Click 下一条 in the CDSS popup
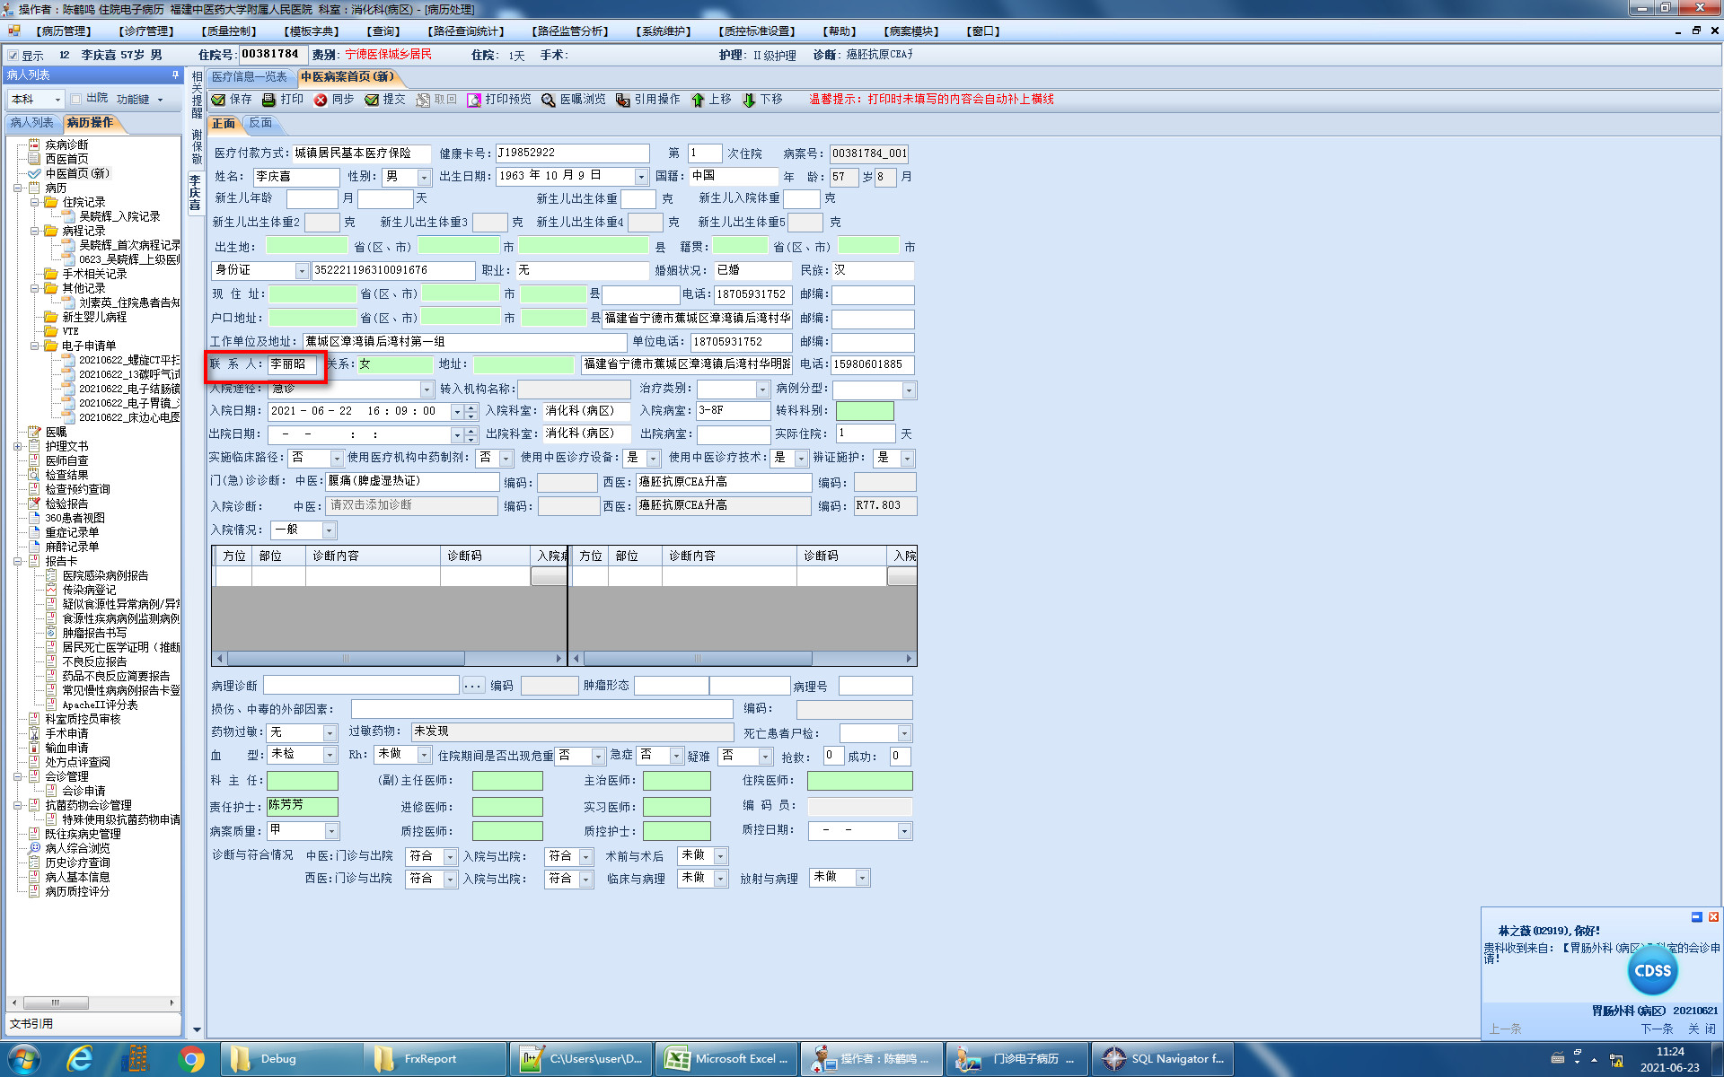This screenshot has width=1724, height=1077. 1657,1029
